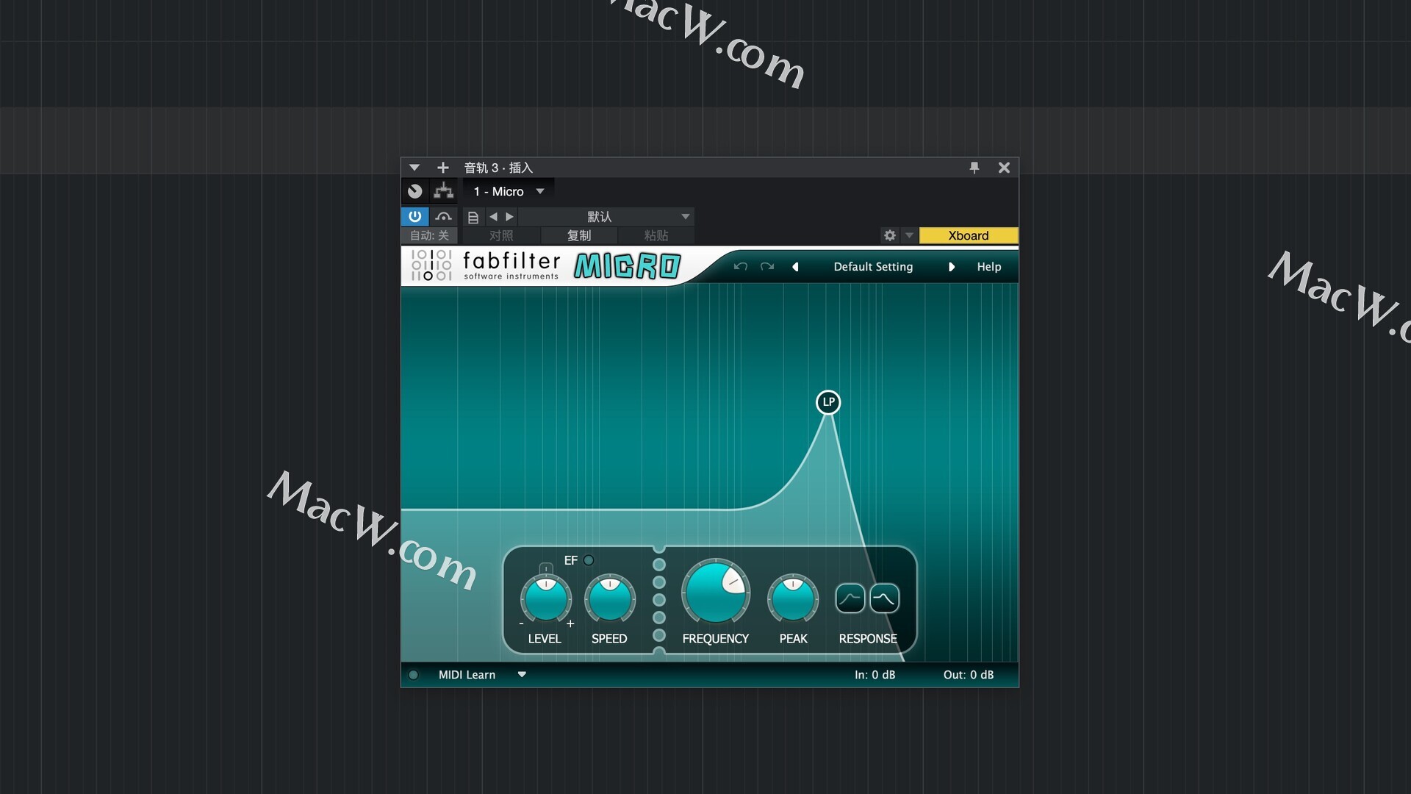Click the redo arrow in FabFilter header
This screenshot has width=1411, height=794.
(767, 267)
